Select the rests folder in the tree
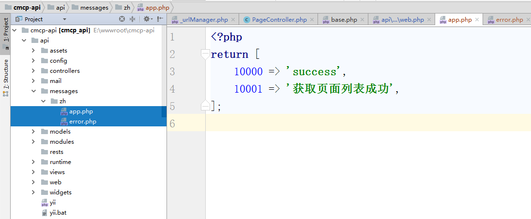The image size is (531, 219). click(89, 152)
